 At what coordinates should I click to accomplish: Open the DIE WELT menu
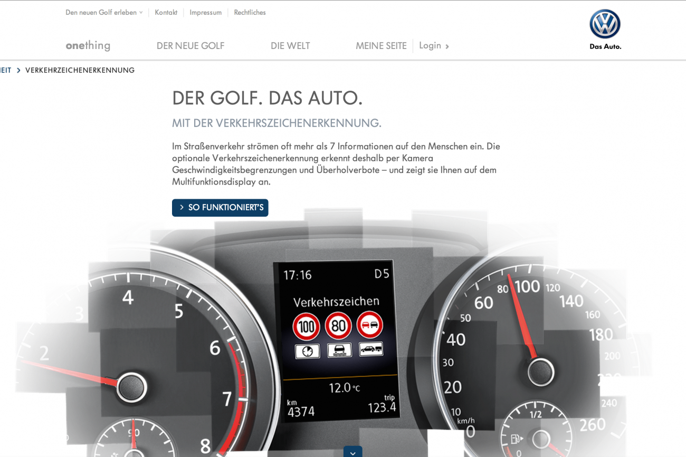[x=290, y=46]
